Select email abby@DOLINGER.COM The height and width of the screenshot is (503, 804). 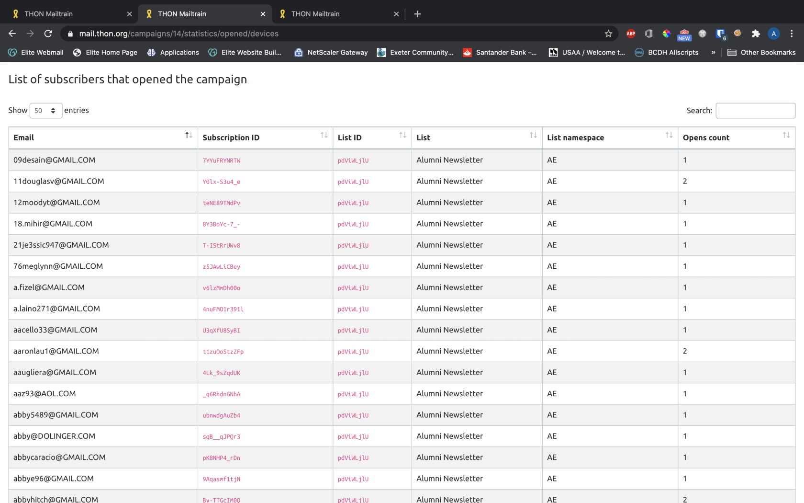coord(54,436)
